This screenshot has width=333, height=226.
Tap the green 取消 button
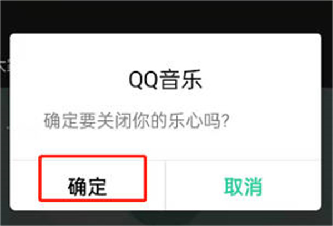pos(244,187)
